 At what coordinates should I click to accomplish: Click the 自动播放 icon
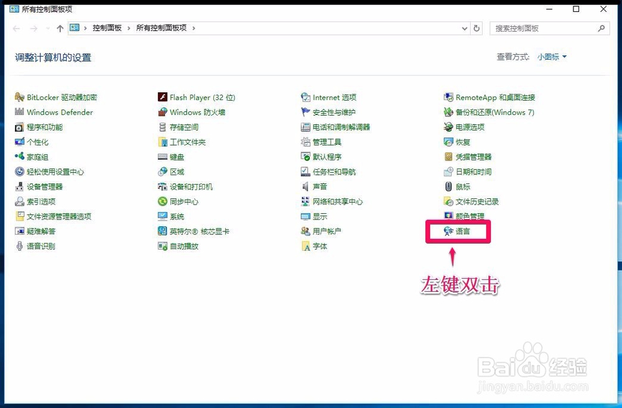[x=162, y=246]
